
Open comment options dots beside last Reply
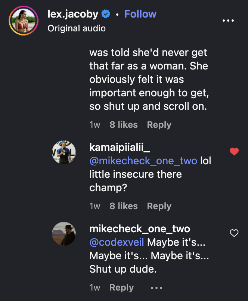coord(156,288)
